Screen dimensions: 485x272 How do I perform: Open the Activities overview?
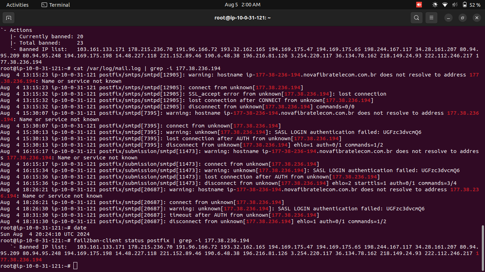point(17,5)
